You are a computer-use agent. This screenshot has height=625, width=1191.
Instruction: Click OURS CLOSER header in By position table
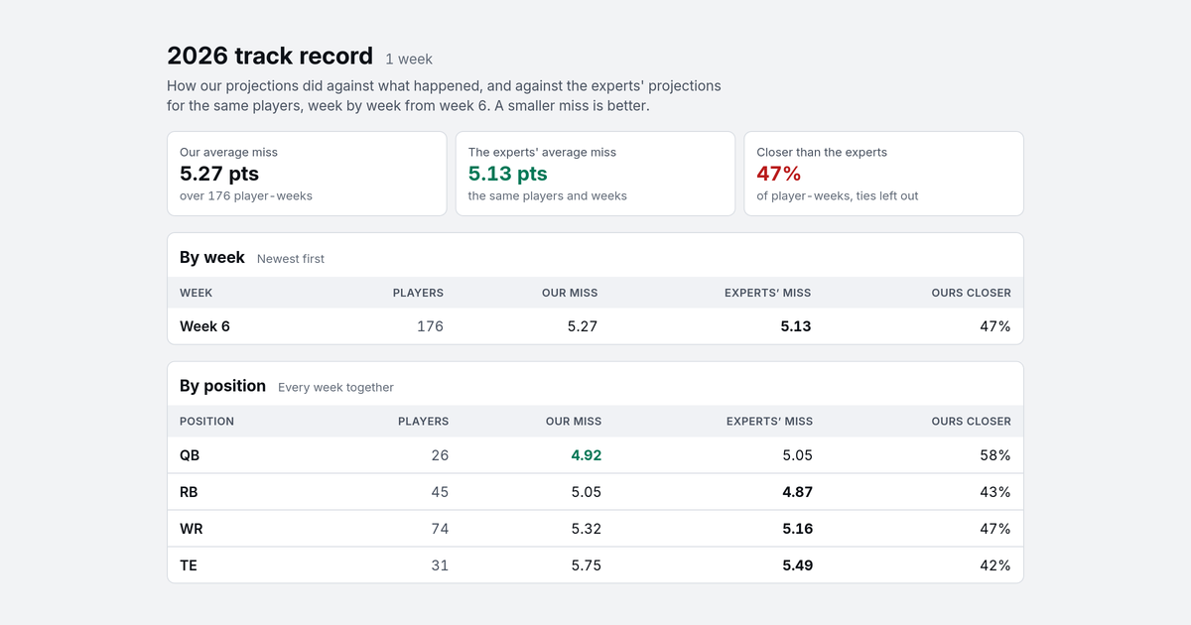tap(972, 422)
